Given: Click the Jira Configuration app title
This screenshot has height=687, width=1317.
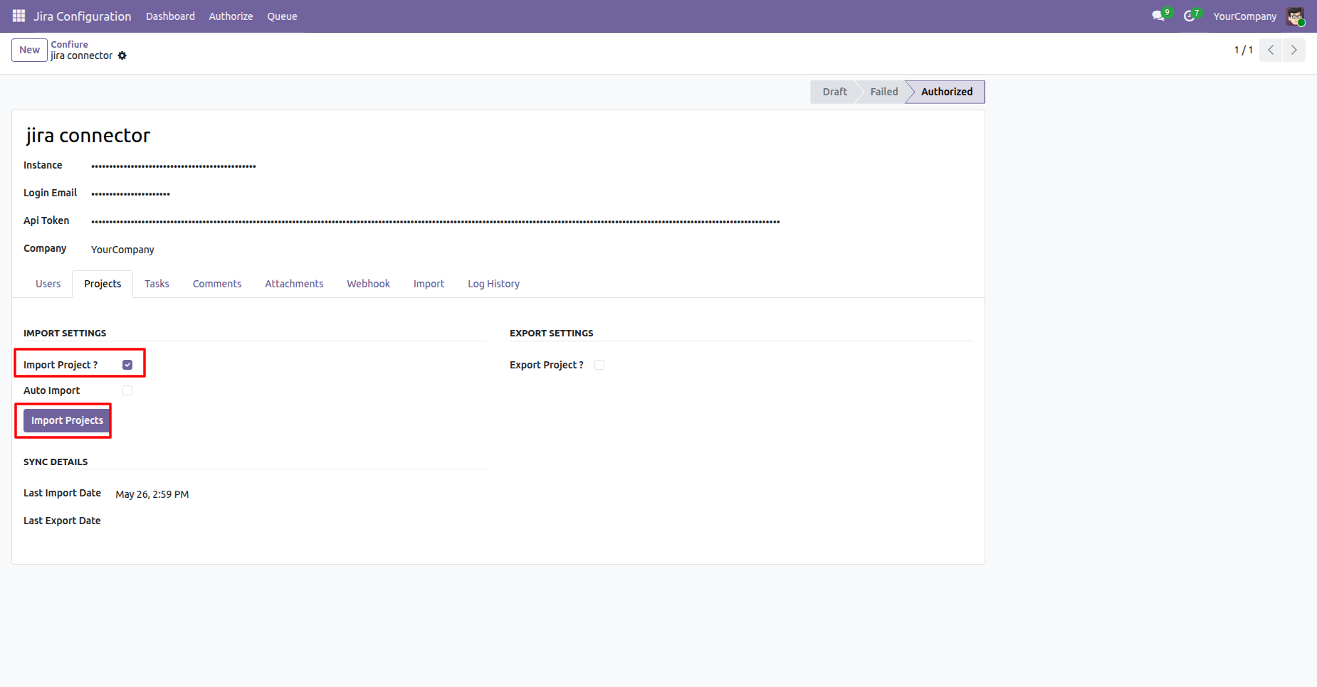Looking at the screenshot, I should click(83, 16).
